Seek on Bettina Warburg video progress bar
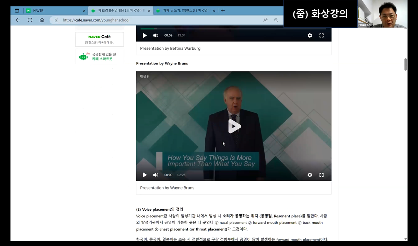The image size is (418, 246). [x=233, y=29]
